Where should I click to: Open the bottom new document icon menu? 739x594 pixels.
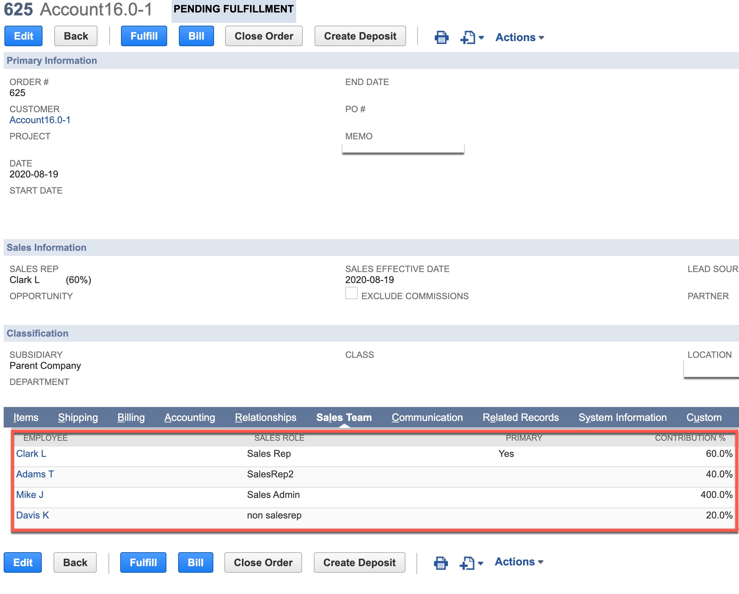(471, 562)
